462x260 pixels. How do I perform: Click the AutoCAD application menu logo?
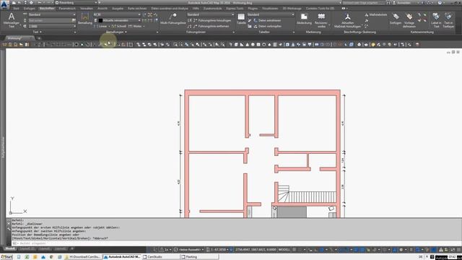pos(4,4)
